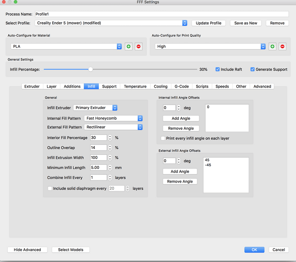Open the Internal Fill Pattern dropdown
The width and height of the screenshot is (296, 262).
[113, 118]
